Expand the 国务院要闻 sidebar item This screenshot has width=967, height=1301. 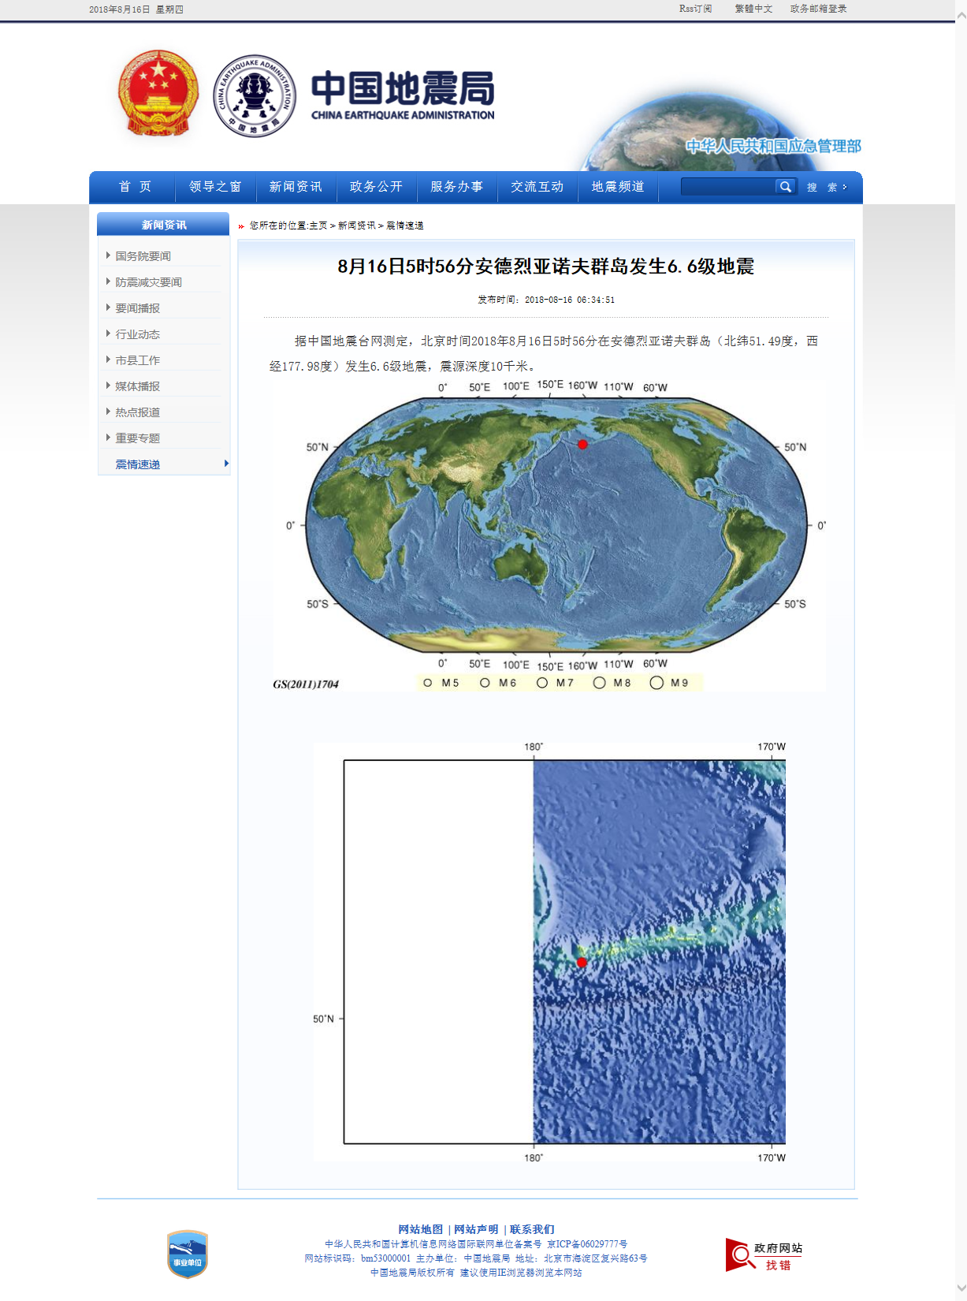(x=143, y=256)
